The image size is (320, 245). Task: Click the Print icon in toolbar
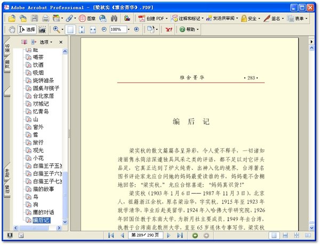point(45,18)
